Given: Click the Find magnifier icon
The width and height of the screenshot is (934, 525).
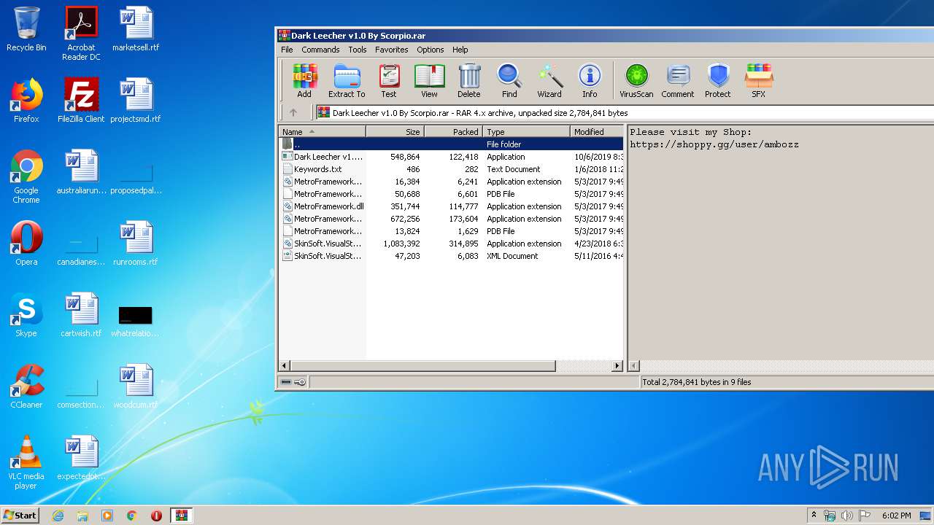Looking at the screenshot, I should tap(509, 80).
